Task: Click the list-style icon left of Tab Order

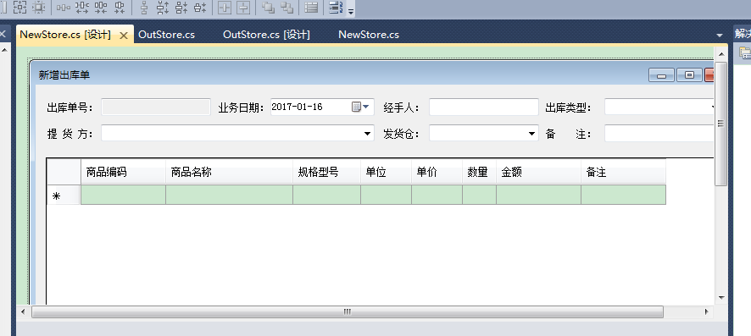Action: (312, 7)
